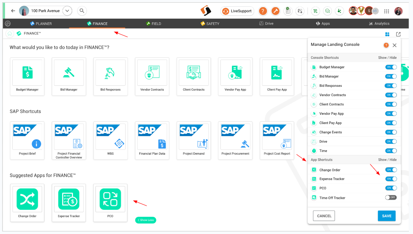Switch to the FIELD tab
The width and height of the screenshot is (413, 234).
(154, 24)
